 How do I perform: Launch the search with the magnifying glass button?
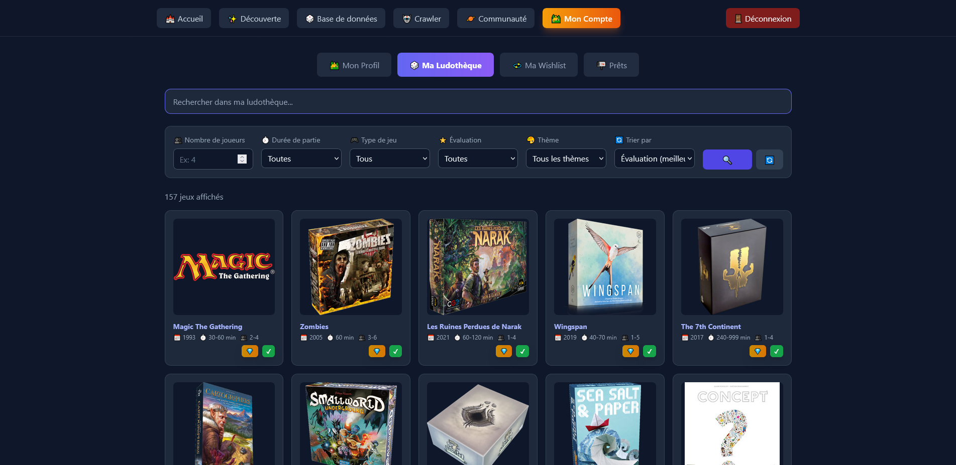(x=727, y=159)
